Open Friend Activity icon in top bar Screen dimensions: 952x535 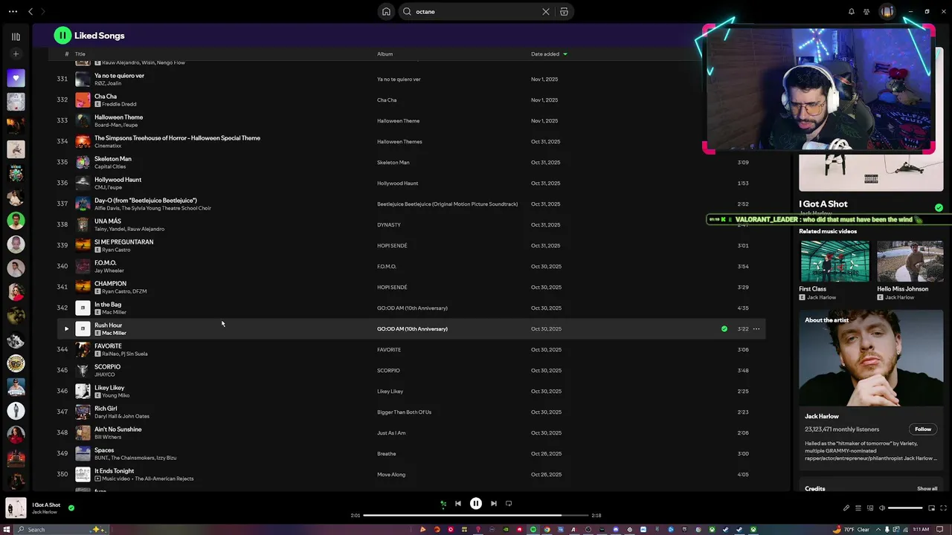866,12
